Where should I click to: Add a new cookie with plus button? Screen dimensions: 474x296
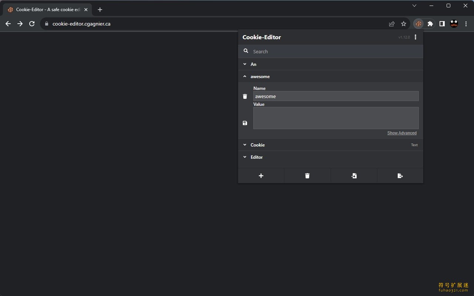click(261, 176)
